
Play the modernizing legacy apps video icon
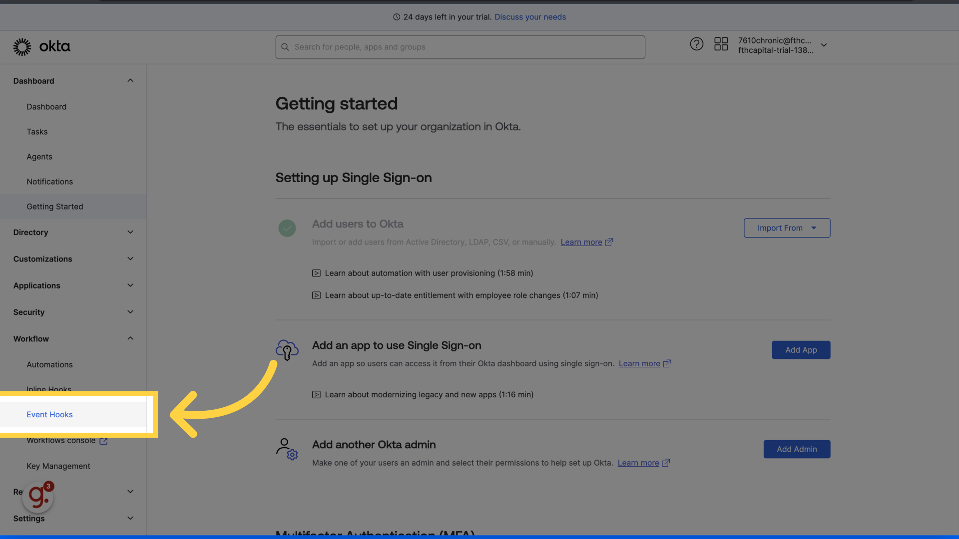point(316,395)
